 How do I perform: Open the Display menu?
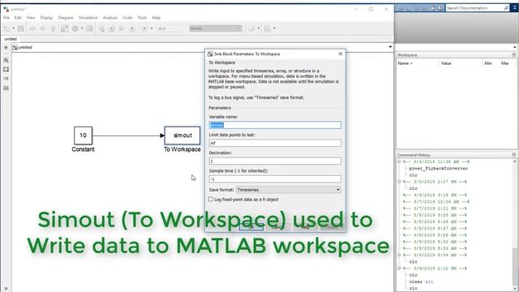point(47,18)
